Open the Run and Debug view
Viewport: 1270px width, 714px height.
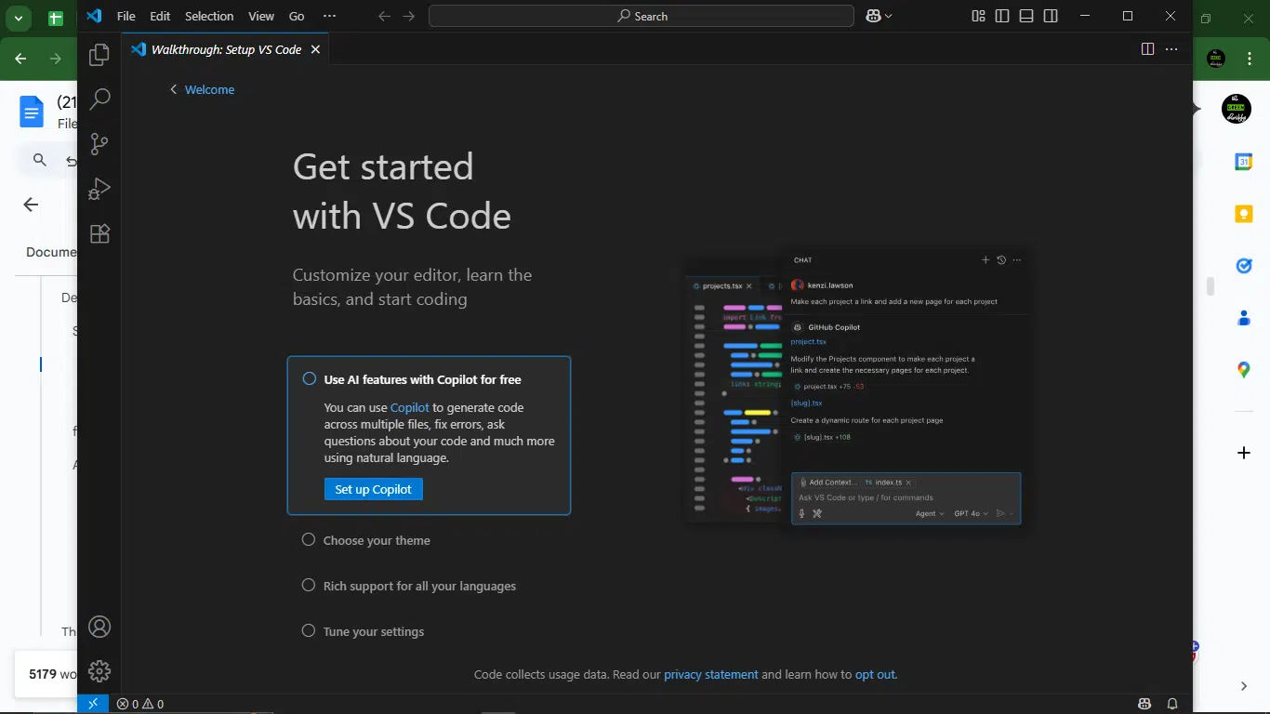click(x=99, y=189)
